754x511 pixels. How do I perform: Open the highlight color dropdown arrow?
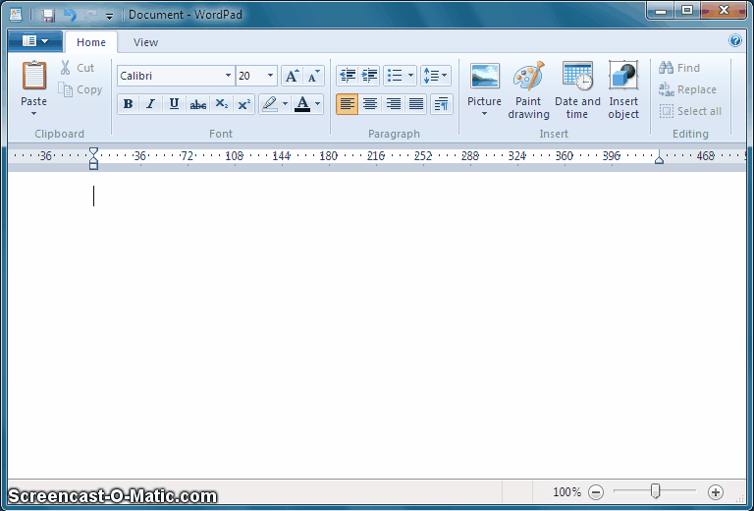click(x=285, y=104)
